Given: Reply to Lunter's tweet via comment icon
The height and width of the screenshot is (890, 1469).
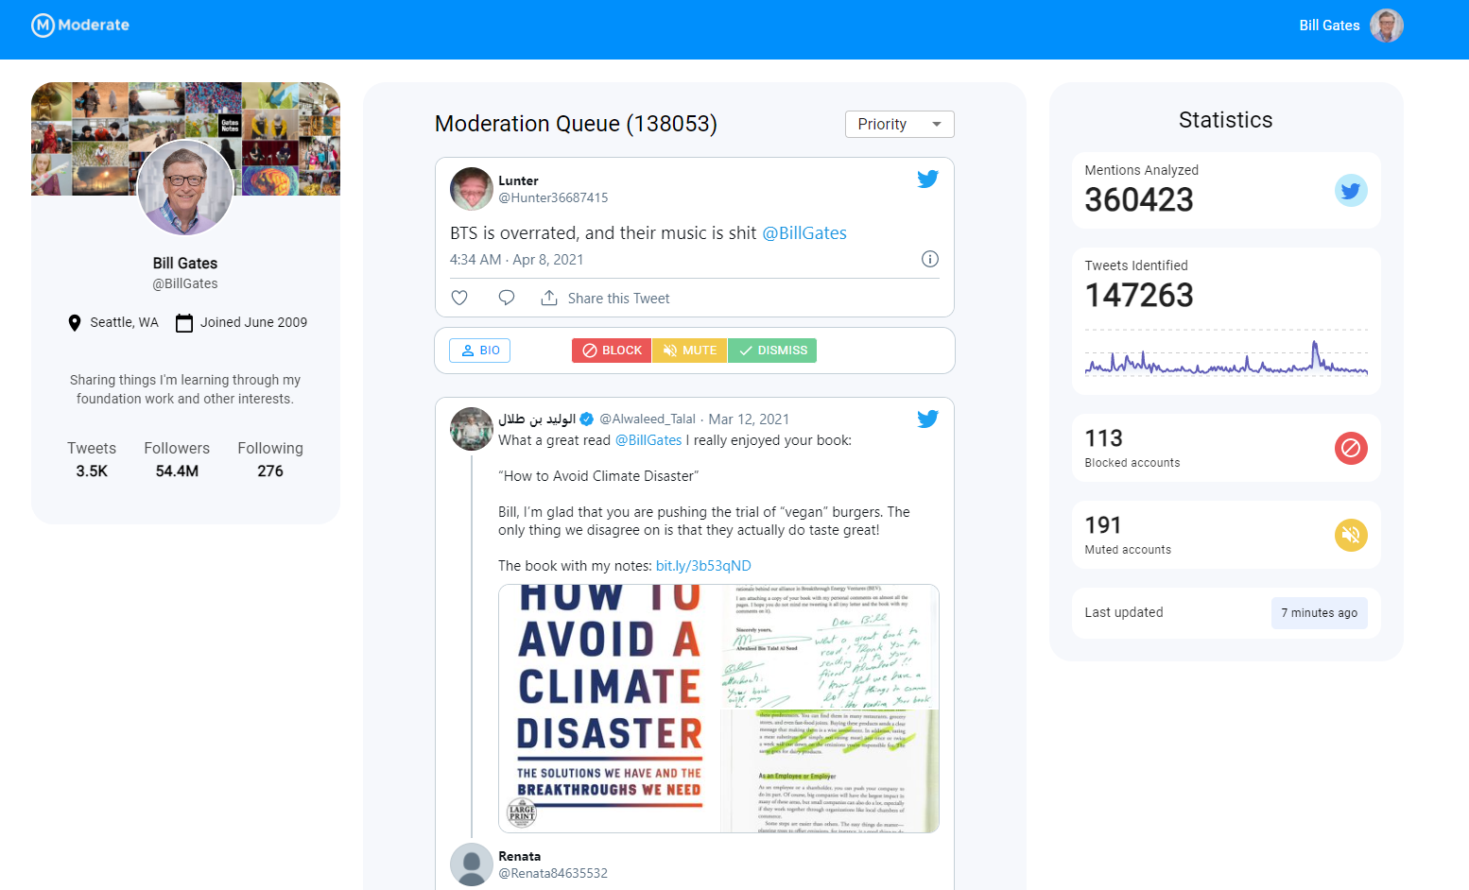Looking at the screenshot, I should (507, 298).
